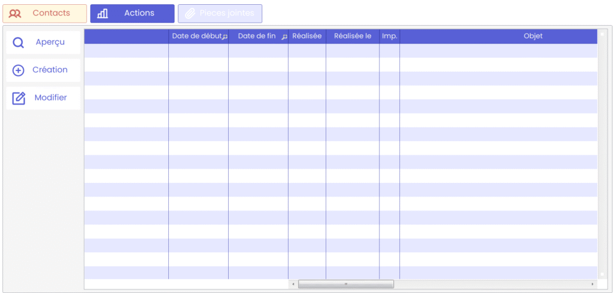Switch to the Actions tab

point(132,13)
